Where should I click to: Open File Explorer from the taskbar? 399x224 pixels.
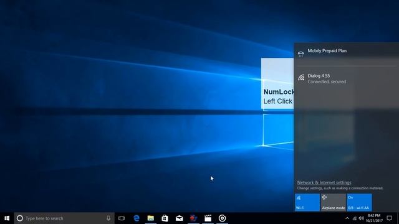tap(151, 218)
